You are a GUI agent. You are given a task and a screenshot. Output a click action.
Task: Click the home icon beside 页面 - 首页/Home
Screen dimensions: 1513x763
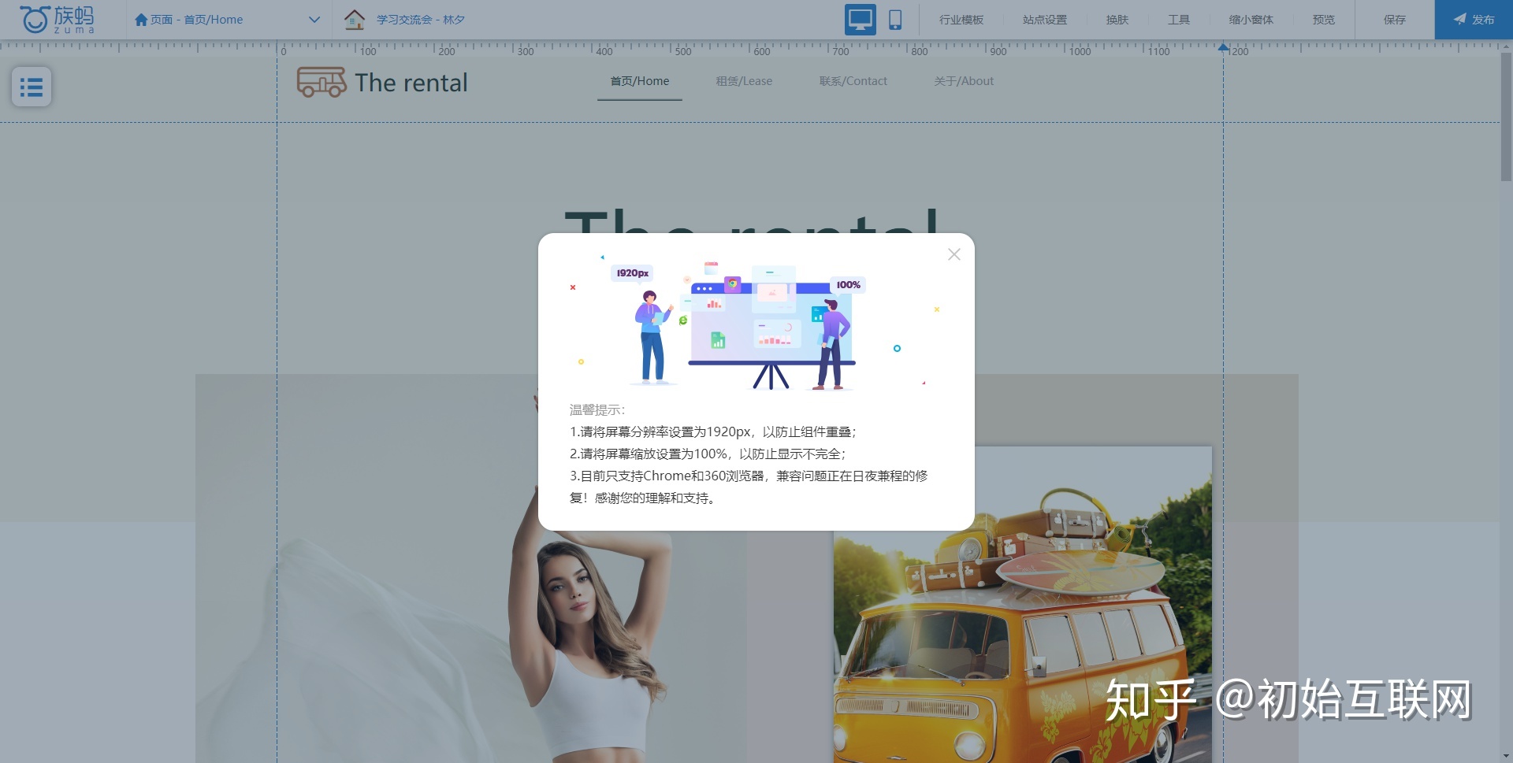pyautogui.click(x=142, y=19)
